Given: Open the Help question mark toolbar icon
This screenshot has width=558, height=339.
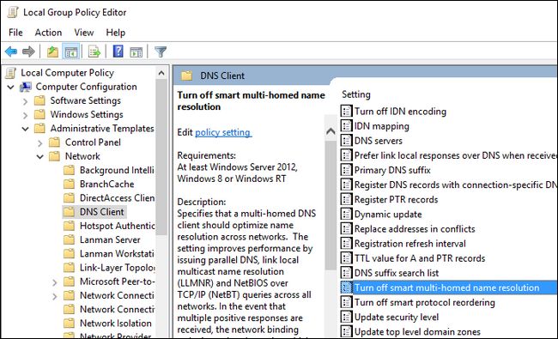Looking at the screenshot, I should coord(118,52).
